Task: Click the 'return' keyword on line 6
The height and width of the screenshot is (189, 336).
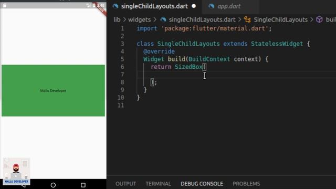Action: click(161, 67)
